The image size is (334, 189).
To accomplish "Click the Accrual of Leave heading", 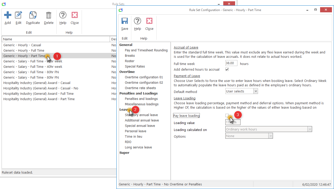I will pyautogui.click(x=186, y=47).
